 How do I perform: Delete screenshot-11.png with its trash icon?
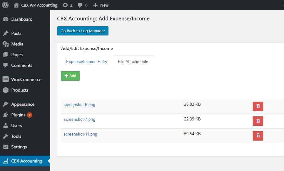click(x=258, y=136)
